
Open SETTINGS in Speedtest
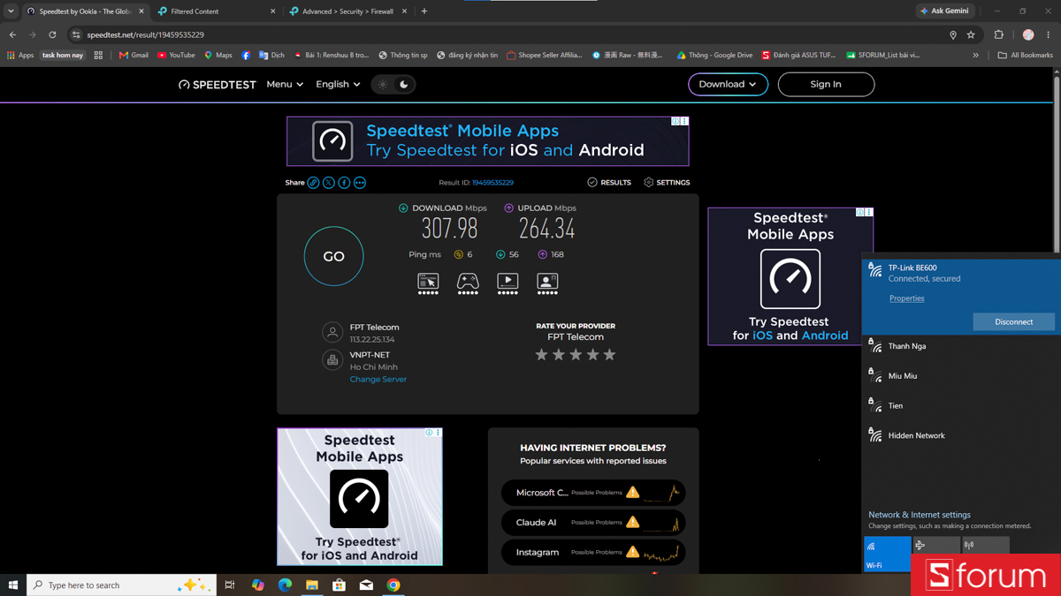[667, 183]
